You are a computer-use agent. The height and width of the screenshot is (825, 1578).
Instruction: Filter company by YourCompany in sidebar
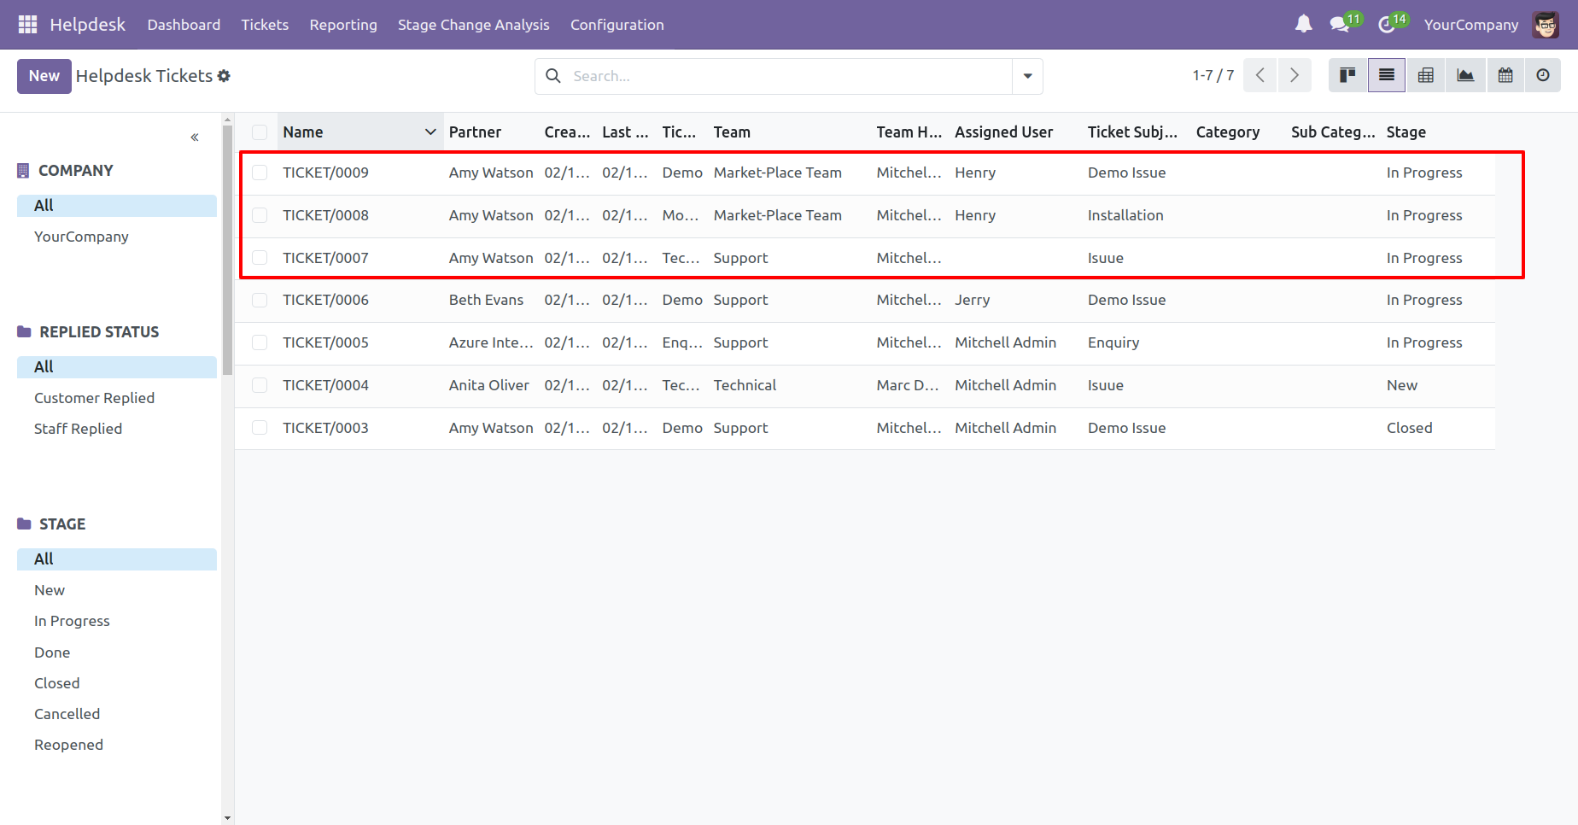tap(82, 237)
